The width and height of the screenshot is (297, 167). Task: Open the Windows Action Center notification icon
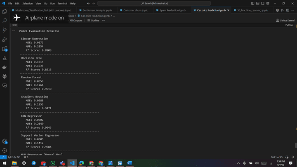(x=291, y=163)
